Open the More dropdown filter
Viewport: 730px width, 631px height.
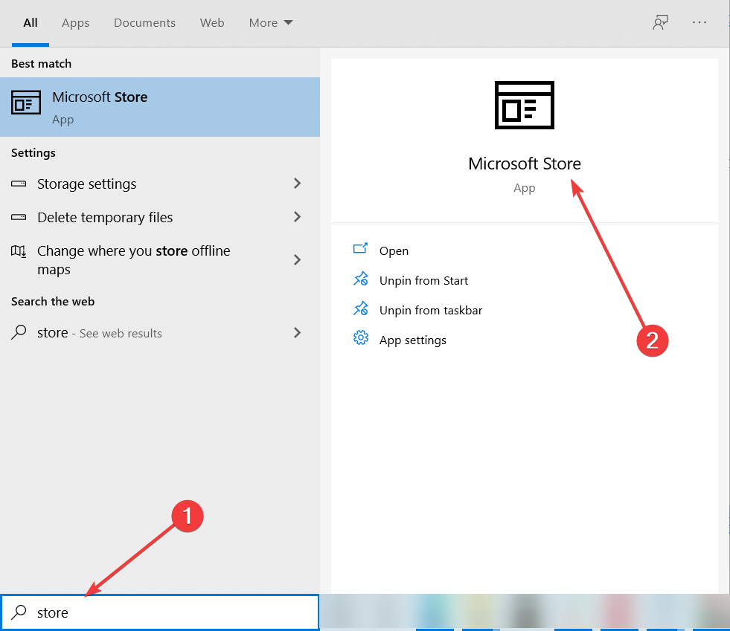tap(271, 23)
